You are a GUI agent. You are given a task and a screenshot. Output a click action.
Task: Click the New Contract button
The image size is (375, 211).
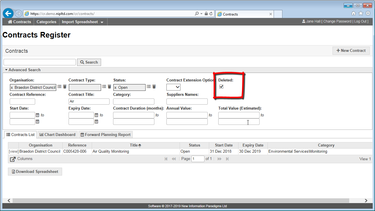click(x=351, y=50)
